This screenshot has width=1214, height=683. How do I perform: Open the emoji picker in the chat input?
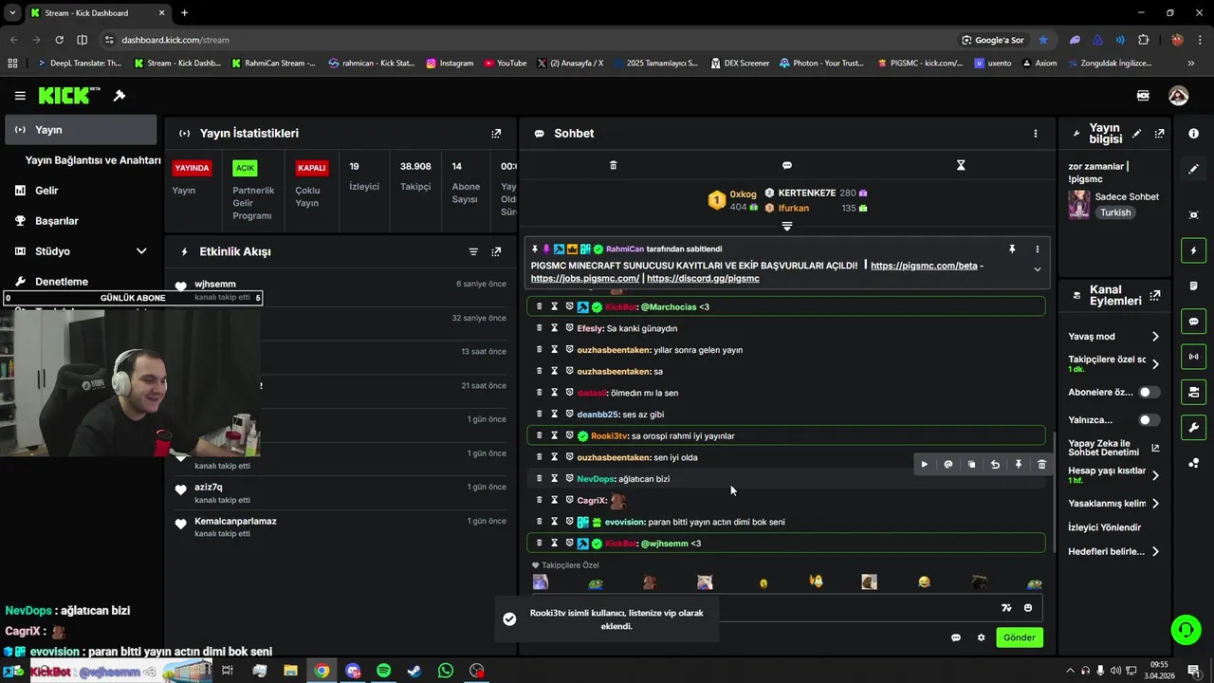tap(1028, 608)
